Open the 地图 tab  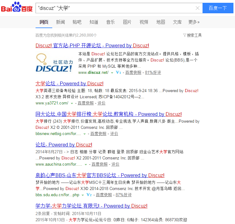click(161, 22)
